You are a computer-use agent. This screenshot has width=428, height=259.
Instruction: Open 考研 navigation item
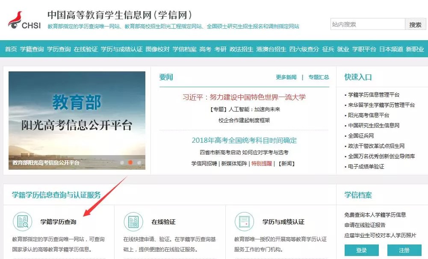tap(220, 49)
